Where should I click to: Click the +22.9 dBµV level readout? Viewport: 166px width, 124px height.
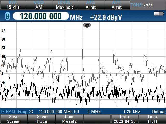pyautogui.click(x=106, y=17)
